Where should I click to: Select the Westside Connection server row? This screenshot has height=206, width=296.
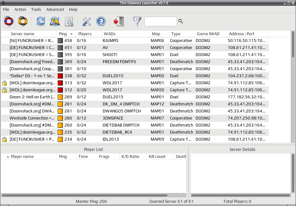(135, 118)
